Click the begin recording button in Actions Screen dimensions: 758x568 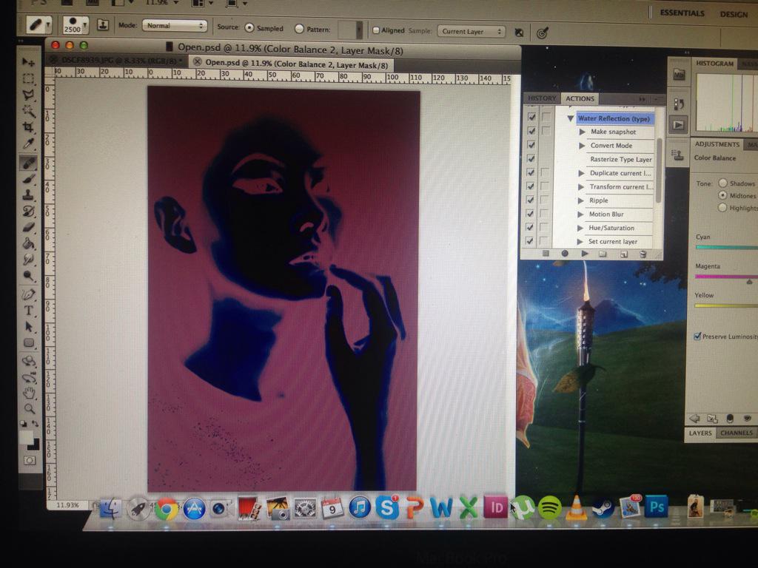pyautogui.click(x=564, y=254)
